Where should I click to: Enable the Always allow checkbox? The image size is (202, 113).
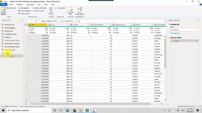(56, 8)
